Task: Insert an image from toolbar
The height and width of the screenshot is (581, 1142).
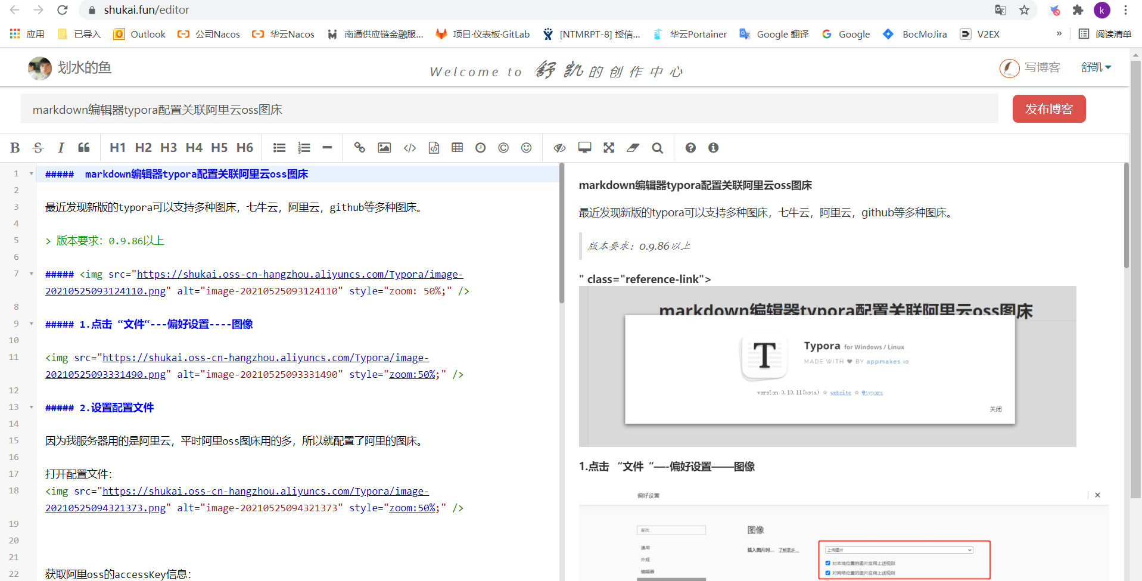Action: coord(384,148)
